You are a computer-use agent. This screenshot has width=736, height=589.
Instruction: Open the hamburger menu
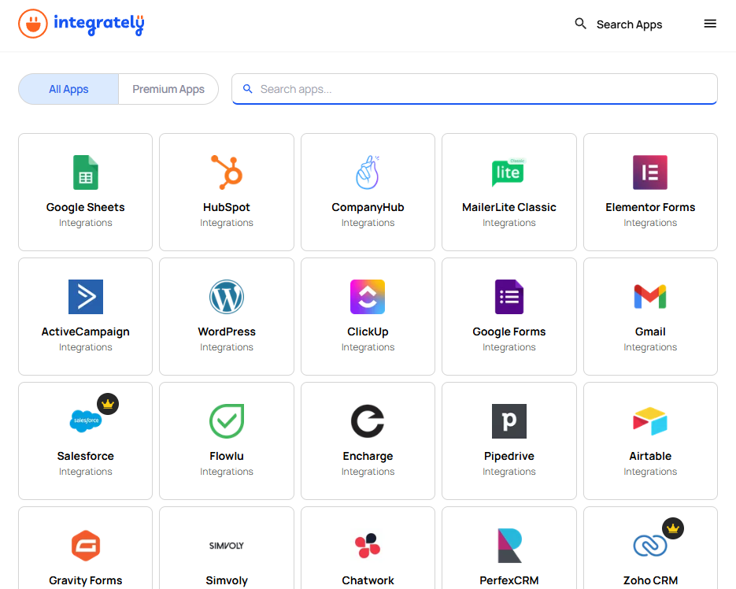[710, 24]
